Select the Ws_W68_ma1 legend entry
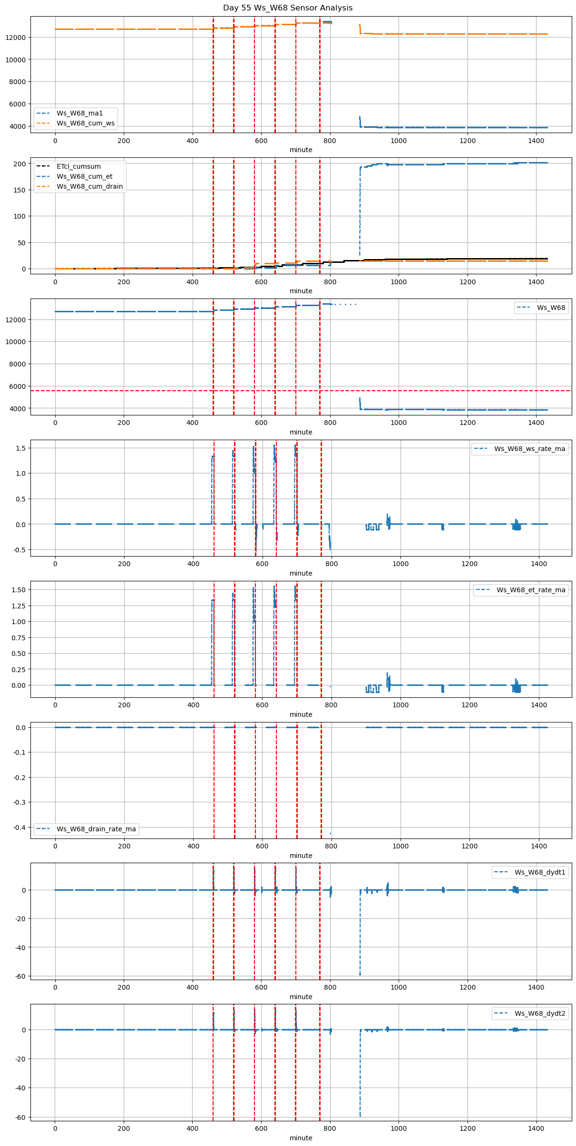The width and height of the screenshot is (576, 1146). pos(79,113)
